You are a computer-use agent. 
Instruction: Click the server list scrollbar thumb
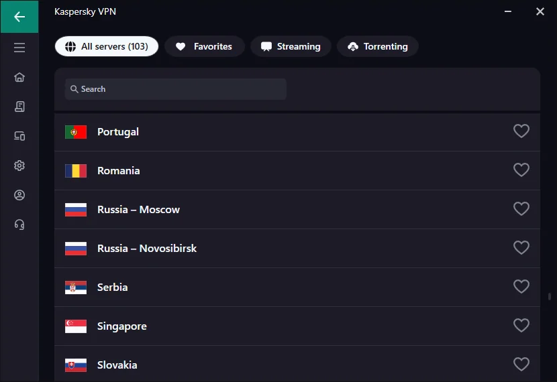coord(550,296)
